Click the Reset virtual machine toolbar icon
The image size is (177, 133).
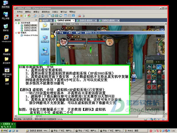click(x=29, y=16)
